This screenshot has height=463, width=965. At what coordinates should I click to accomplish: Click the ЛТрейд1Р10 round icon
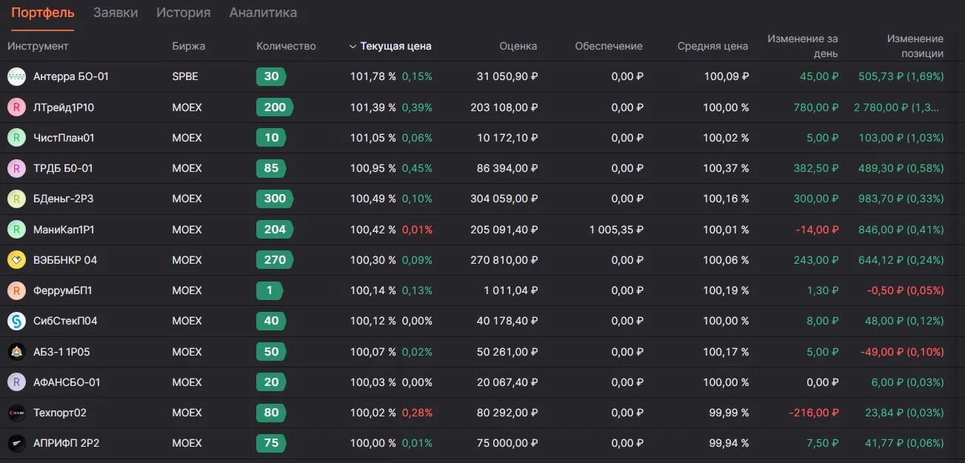point(16,107)
